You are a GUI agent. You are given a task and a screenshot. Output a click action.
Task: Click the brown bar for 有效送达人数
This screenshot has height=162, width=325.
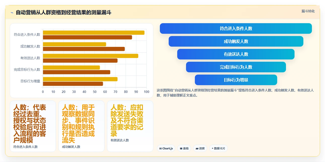tap(80, 60)
